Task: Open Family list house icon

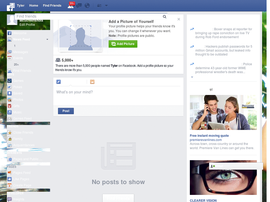Action: click(x=9, y=139)
